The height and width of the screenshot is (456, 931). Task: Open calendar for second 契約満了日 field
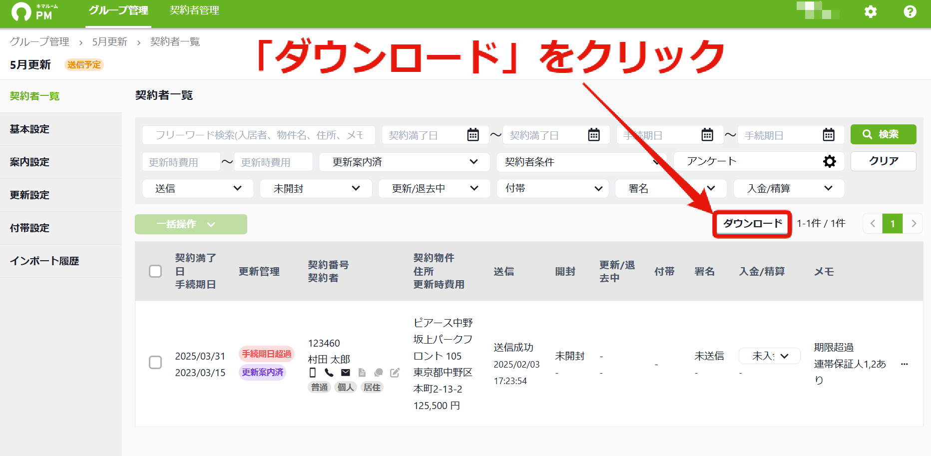point(594,135)
